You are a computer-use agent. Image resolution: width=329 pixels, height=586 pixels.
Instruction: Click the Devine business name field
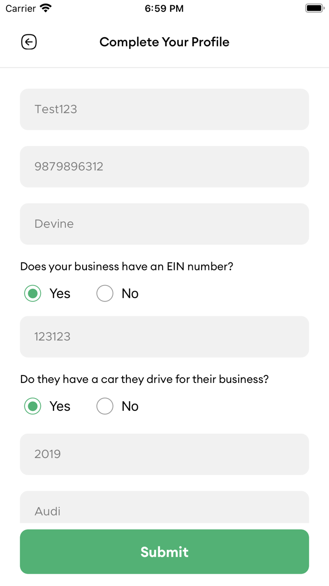[x=164, y=224]
